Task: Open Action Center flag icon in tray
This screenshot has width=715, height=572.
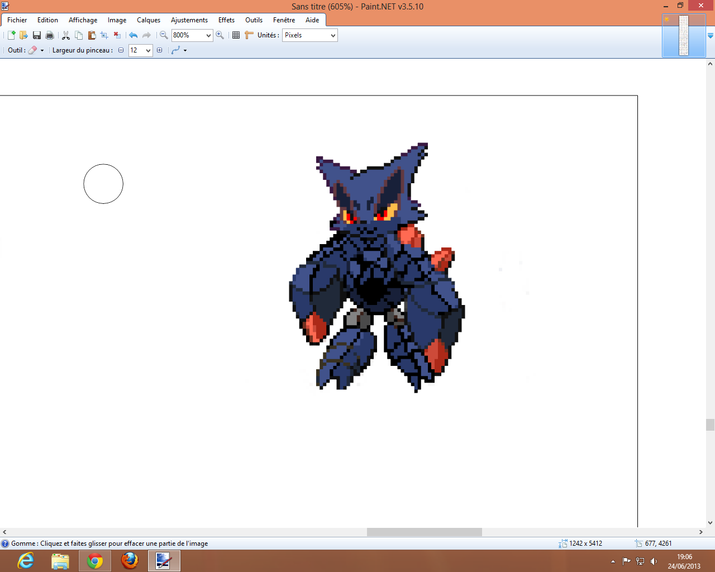Action: coord(626,561)
